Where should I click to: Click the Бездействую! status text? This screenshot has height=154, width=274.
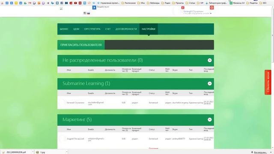pyautogui.click(x=103, y=7)
